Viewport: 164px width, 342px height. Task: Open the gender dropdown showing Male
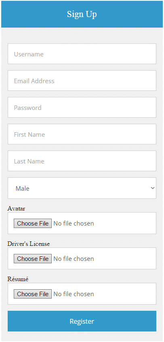point(82,188)
